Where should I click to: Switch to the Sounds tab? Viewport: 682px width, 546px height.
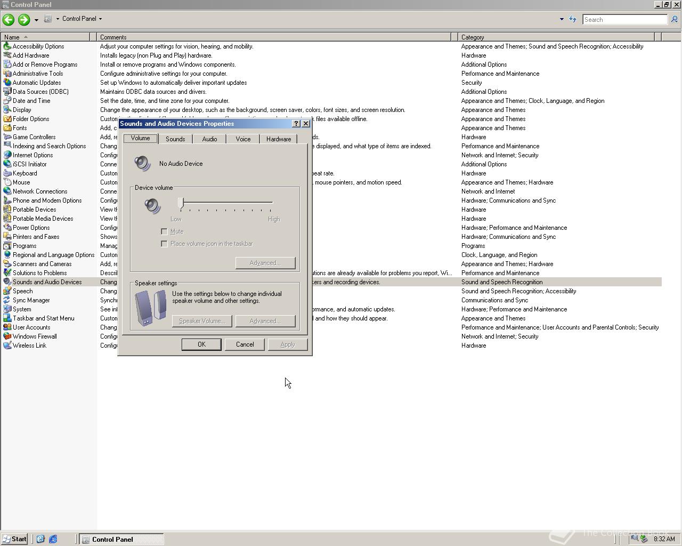point(175,139)
